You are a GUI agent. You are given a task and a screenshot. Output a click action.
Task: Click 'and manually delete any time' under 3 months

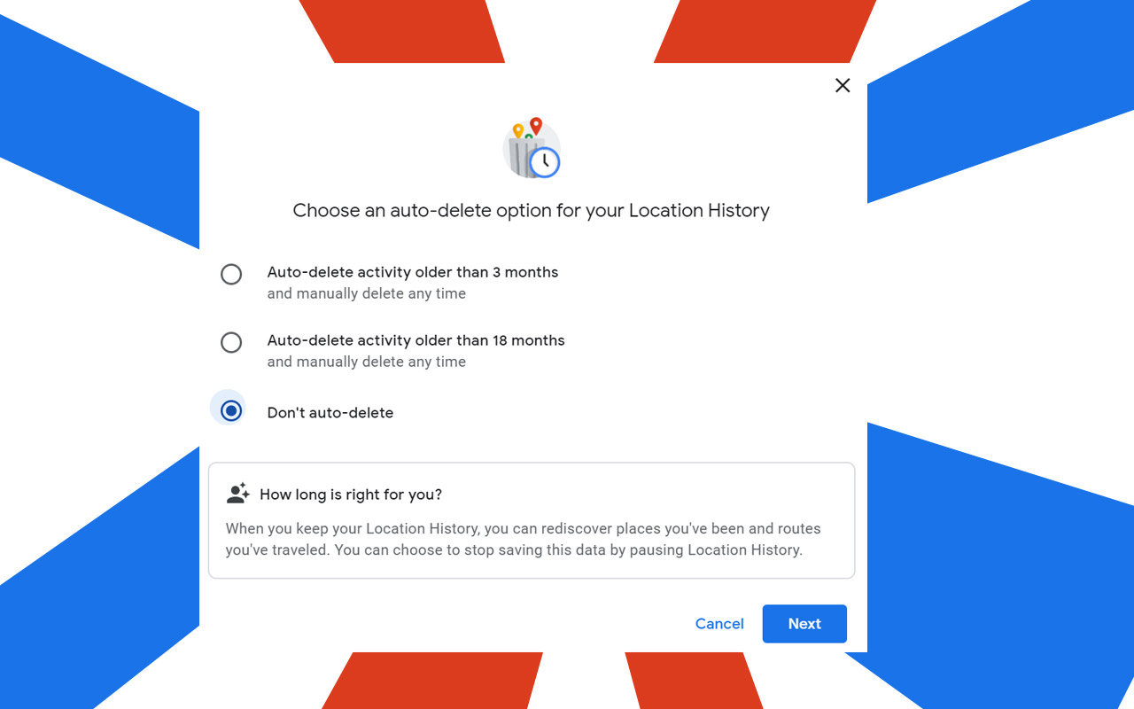pos(367,293)
